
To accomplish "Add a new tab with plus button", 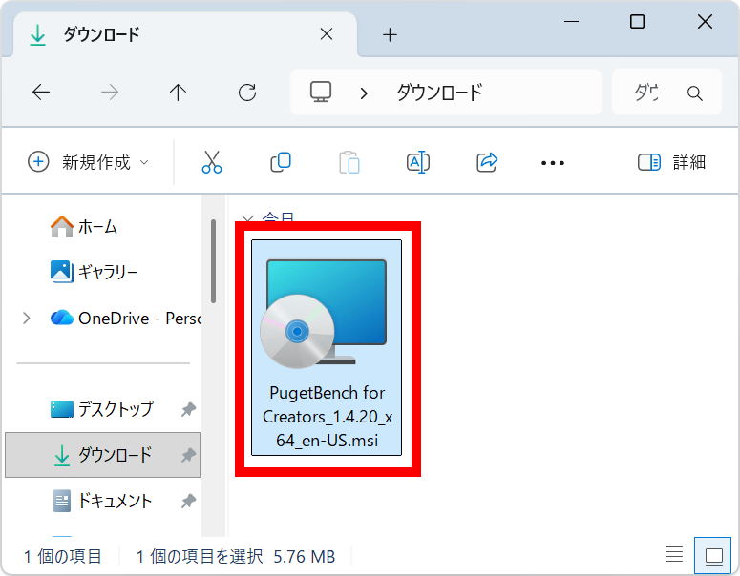I will coord(389,35).
